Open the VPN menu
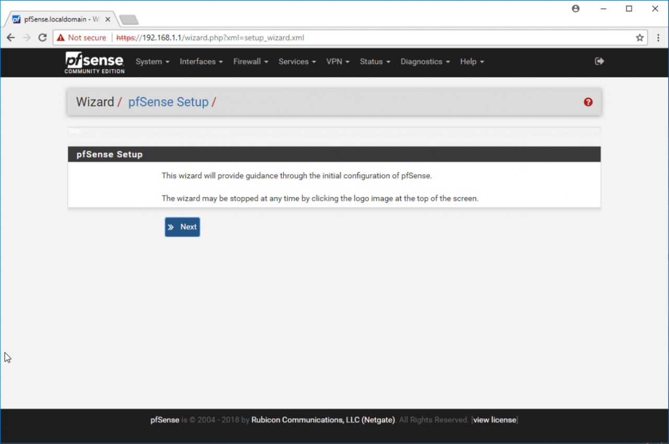This screenshot has height=444, width=669. click(x=338, y=62)
